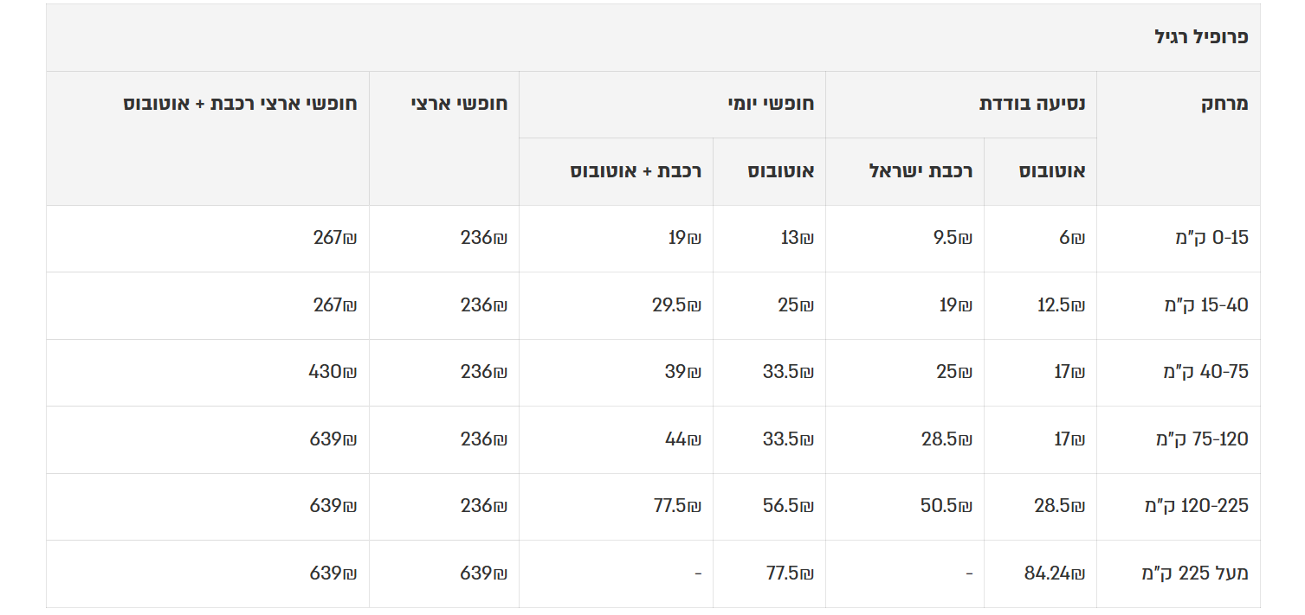Click the ₪6 single bus ride price
Screen dimensions: 1305x615
pyautogui.click(x=1072, y=238)
